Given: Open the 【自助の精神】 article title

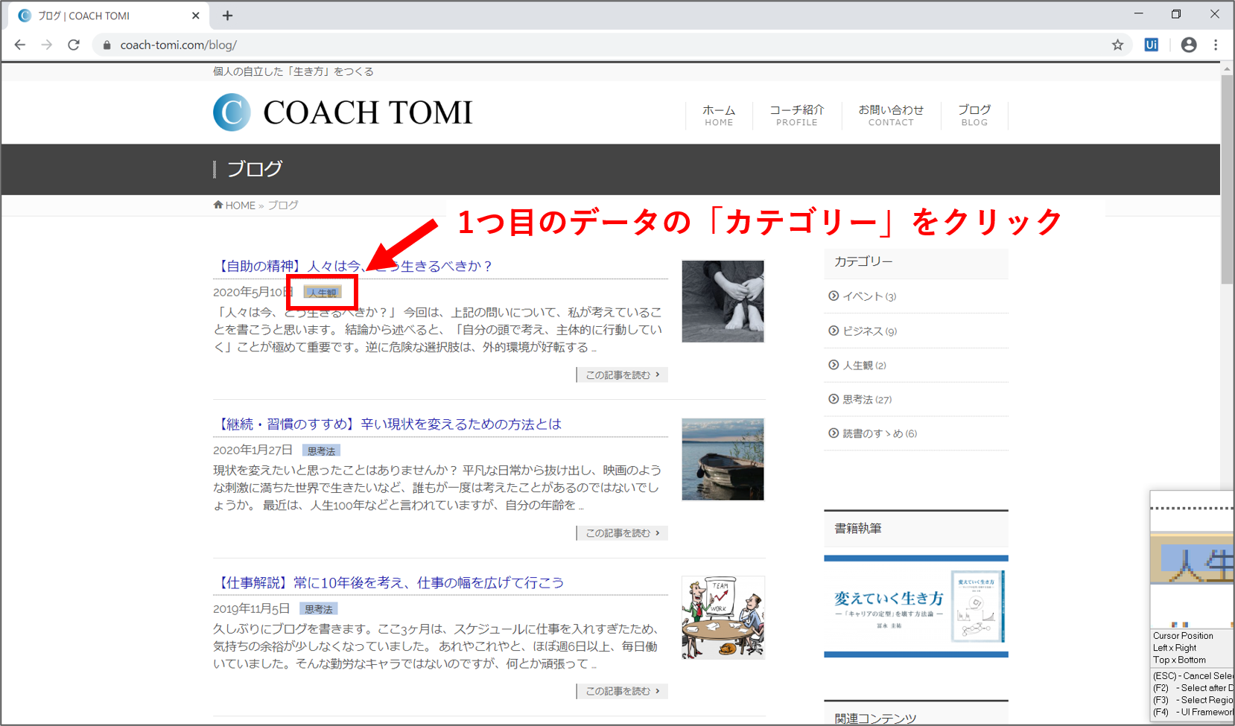Looking at the screenshot, I should (354, 266).
